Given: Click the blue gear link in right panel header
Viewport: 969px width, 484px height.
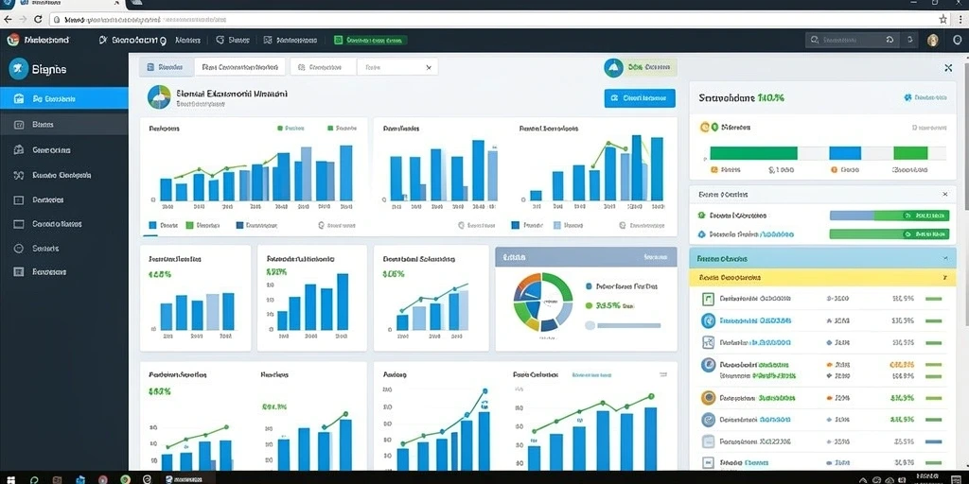Looking at the screenshot, I should click(925, 97).
